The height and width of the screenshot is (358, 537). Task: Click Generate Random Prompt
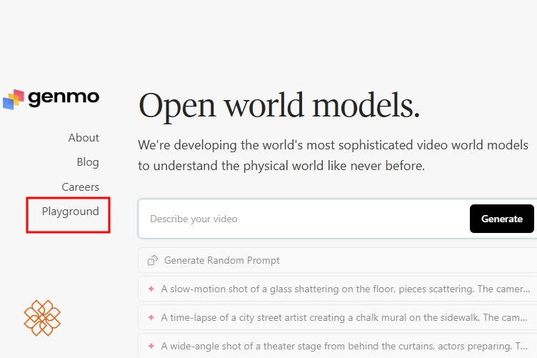[x=337, y=260]
